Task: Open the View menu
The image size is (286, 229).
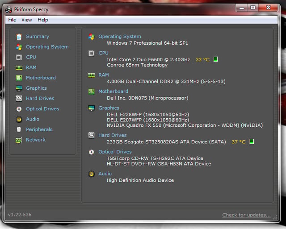Action: coord(27,20)
